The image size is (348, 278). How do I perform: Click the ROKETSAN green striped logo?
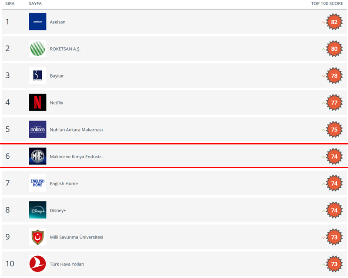click(37, 49)
